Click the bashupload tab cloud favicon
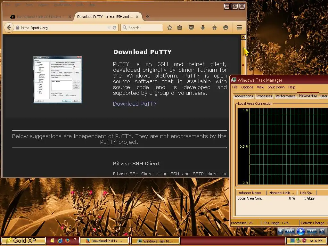The width and height of the screenshot is (328, 246). point(13,17)
